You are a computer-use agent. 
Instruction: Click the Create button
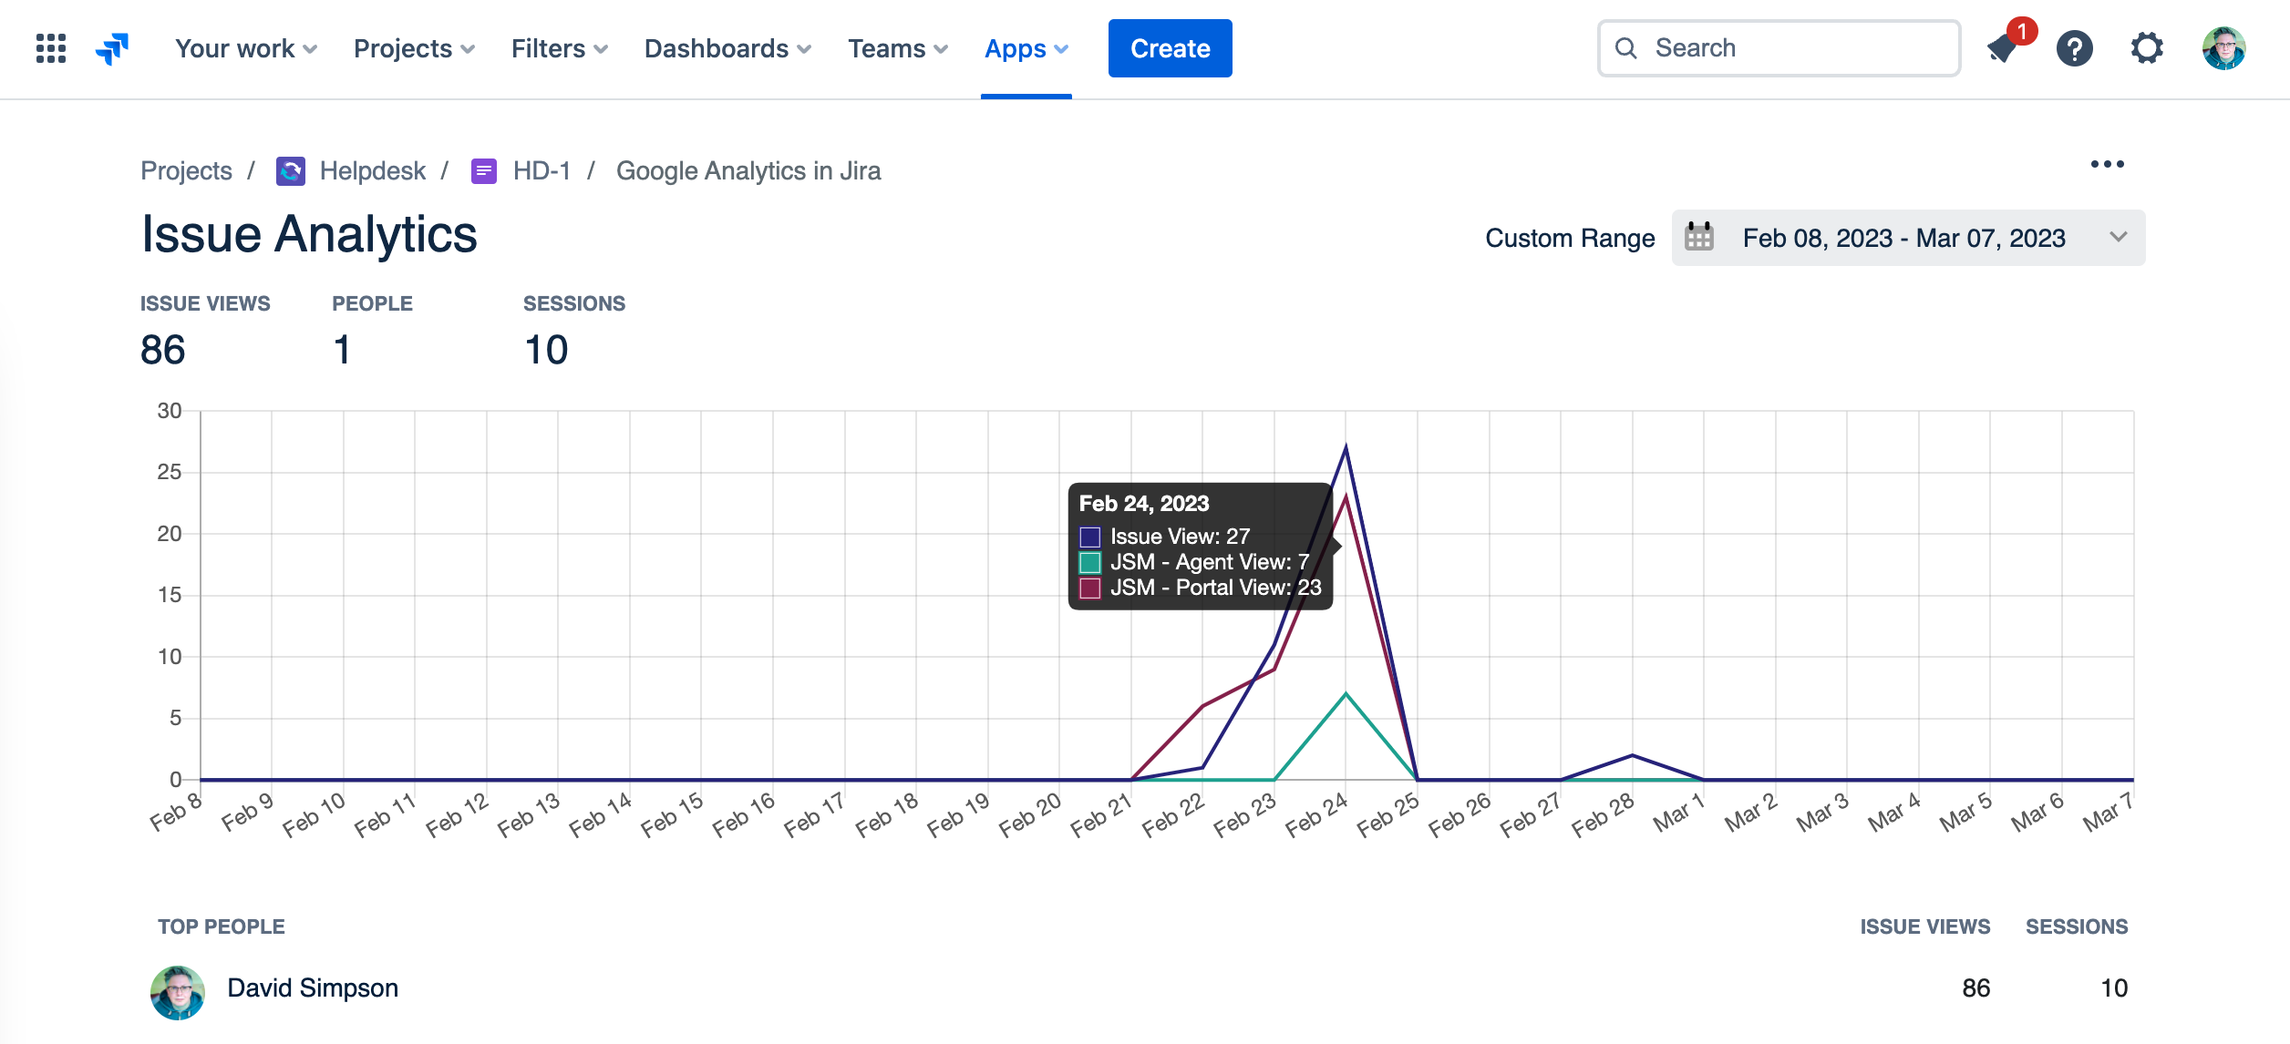click(1170, 48)
